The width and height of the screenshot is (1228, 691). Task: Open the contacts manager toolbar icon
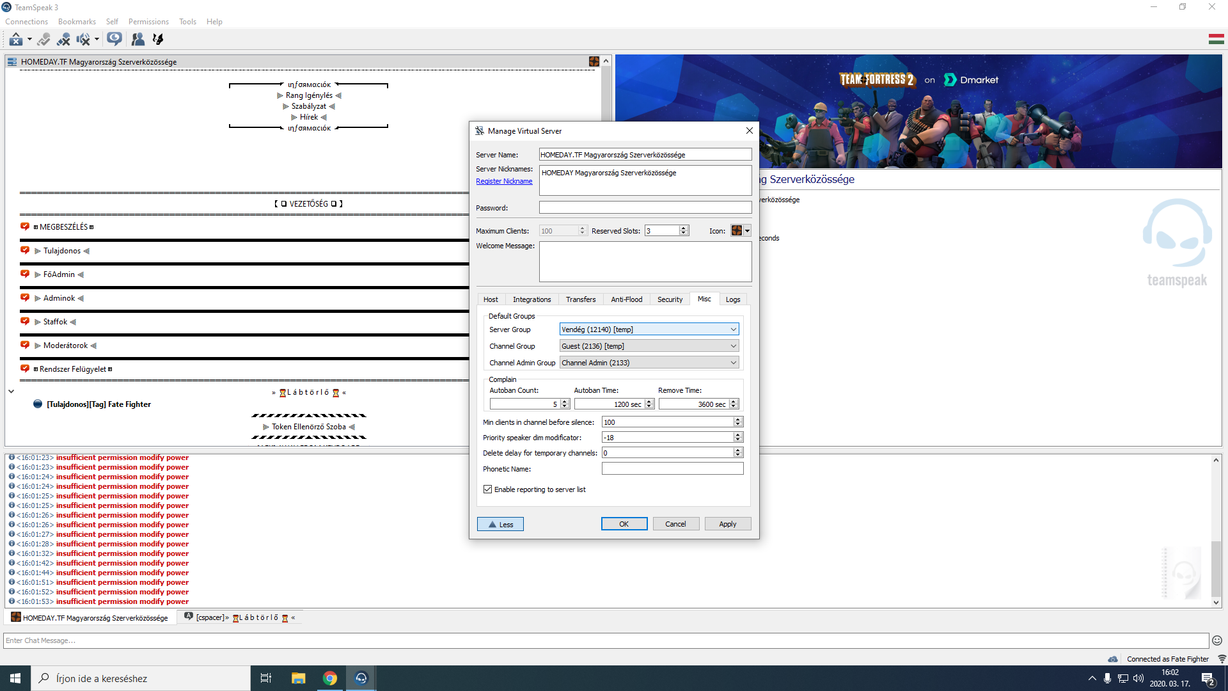coord(138,40)
